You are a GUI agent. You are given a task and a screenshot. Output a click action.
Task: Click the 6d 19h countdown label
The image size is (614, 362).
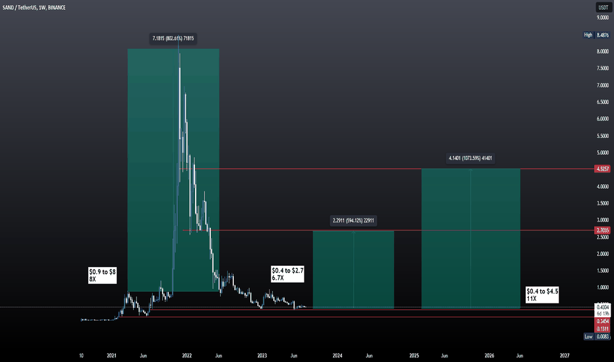pyautogui.click(x=602, y=314)
